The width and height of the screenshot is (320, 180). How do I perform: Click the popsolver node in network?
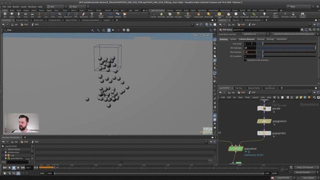point(235,149)
